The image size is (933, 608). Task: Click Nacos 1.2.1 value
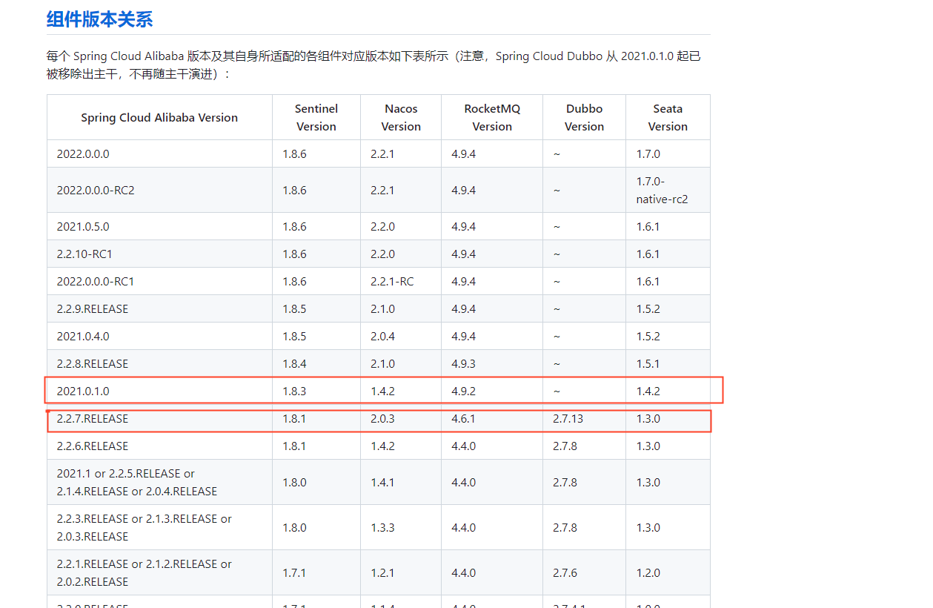[382, 572]
